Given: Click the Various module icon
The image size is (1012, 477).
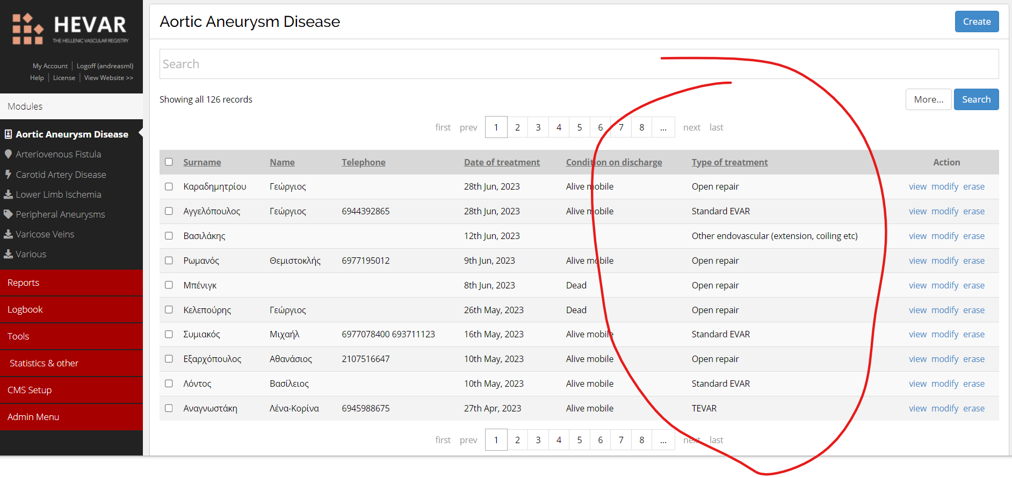Looking at the screenshot, I should tap(8, 254).
